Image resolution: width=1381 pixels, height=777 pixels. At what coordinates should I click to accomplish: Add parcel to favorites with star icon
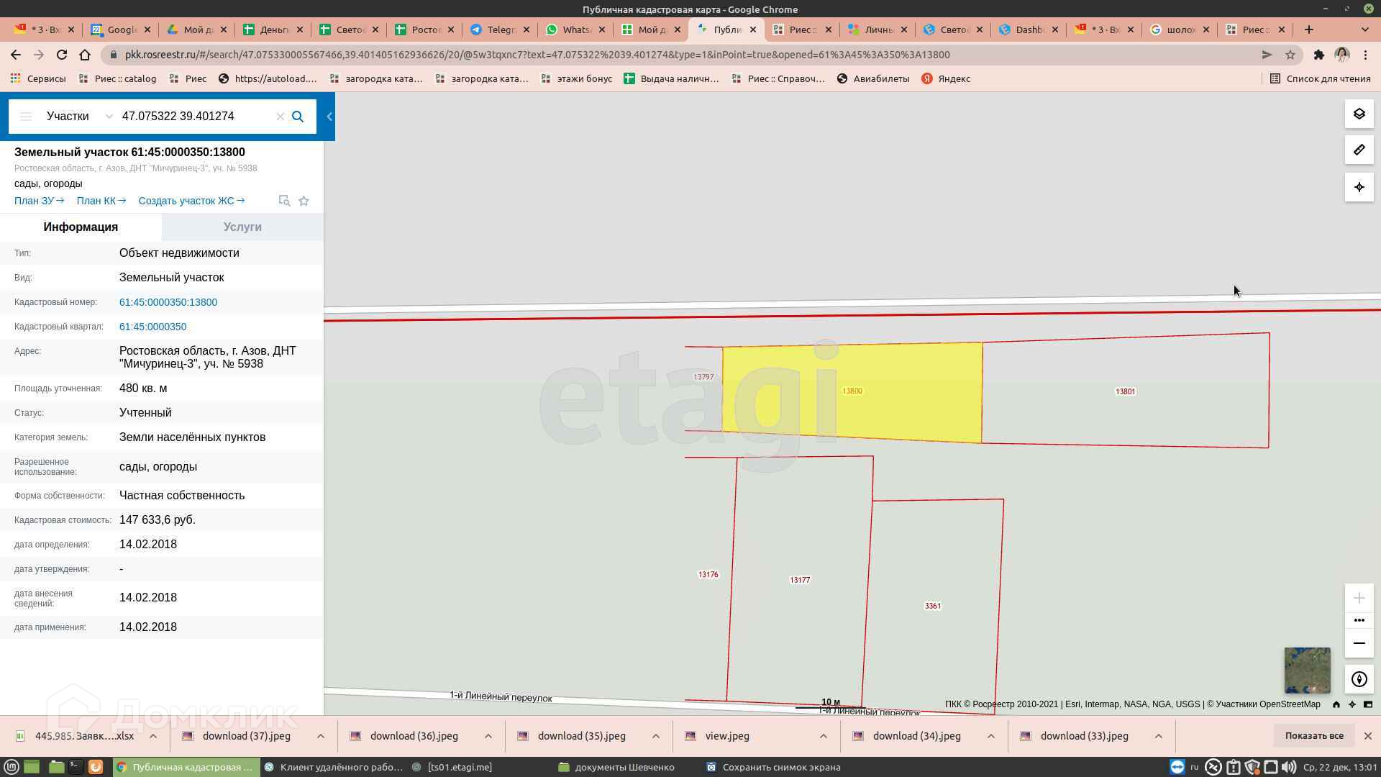(304, 201)
